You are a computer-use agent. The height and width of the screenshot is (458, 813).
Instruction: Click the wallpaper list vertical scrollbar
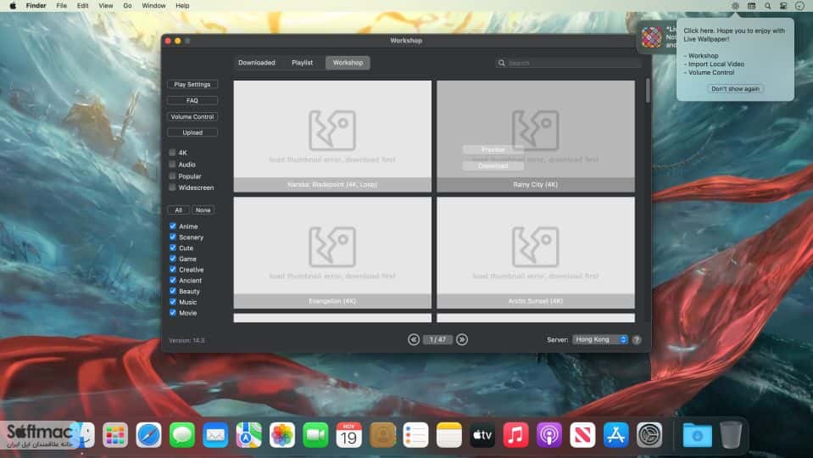[x=648, y=91]
